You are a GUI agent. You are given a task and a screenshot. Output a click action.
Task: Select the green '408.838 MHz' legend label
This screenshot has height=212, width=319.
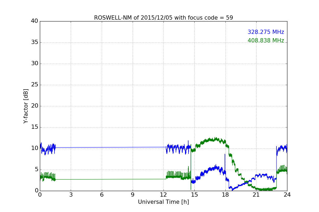[x=266, y=41]
